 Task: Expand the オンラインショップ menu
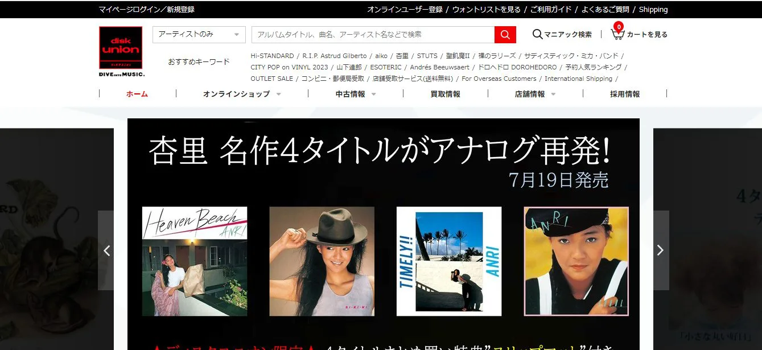(x=242, y=94)
